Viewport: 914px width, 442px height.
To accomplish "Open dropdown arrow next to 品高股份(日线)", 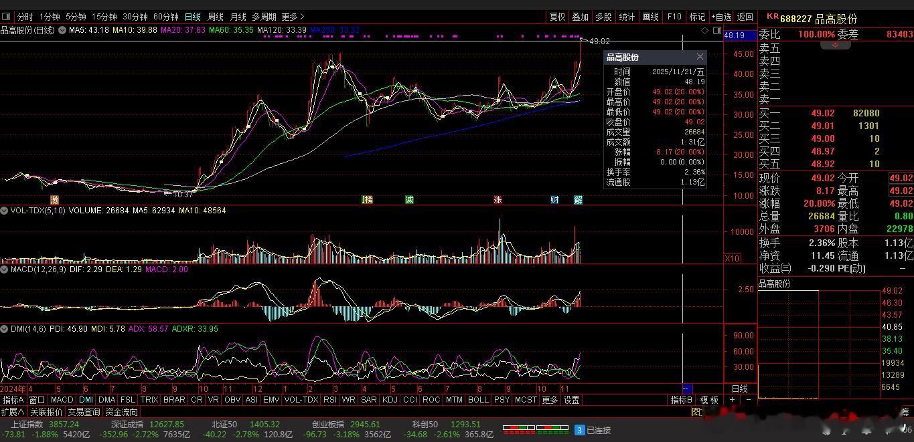I will coord(62,30).
